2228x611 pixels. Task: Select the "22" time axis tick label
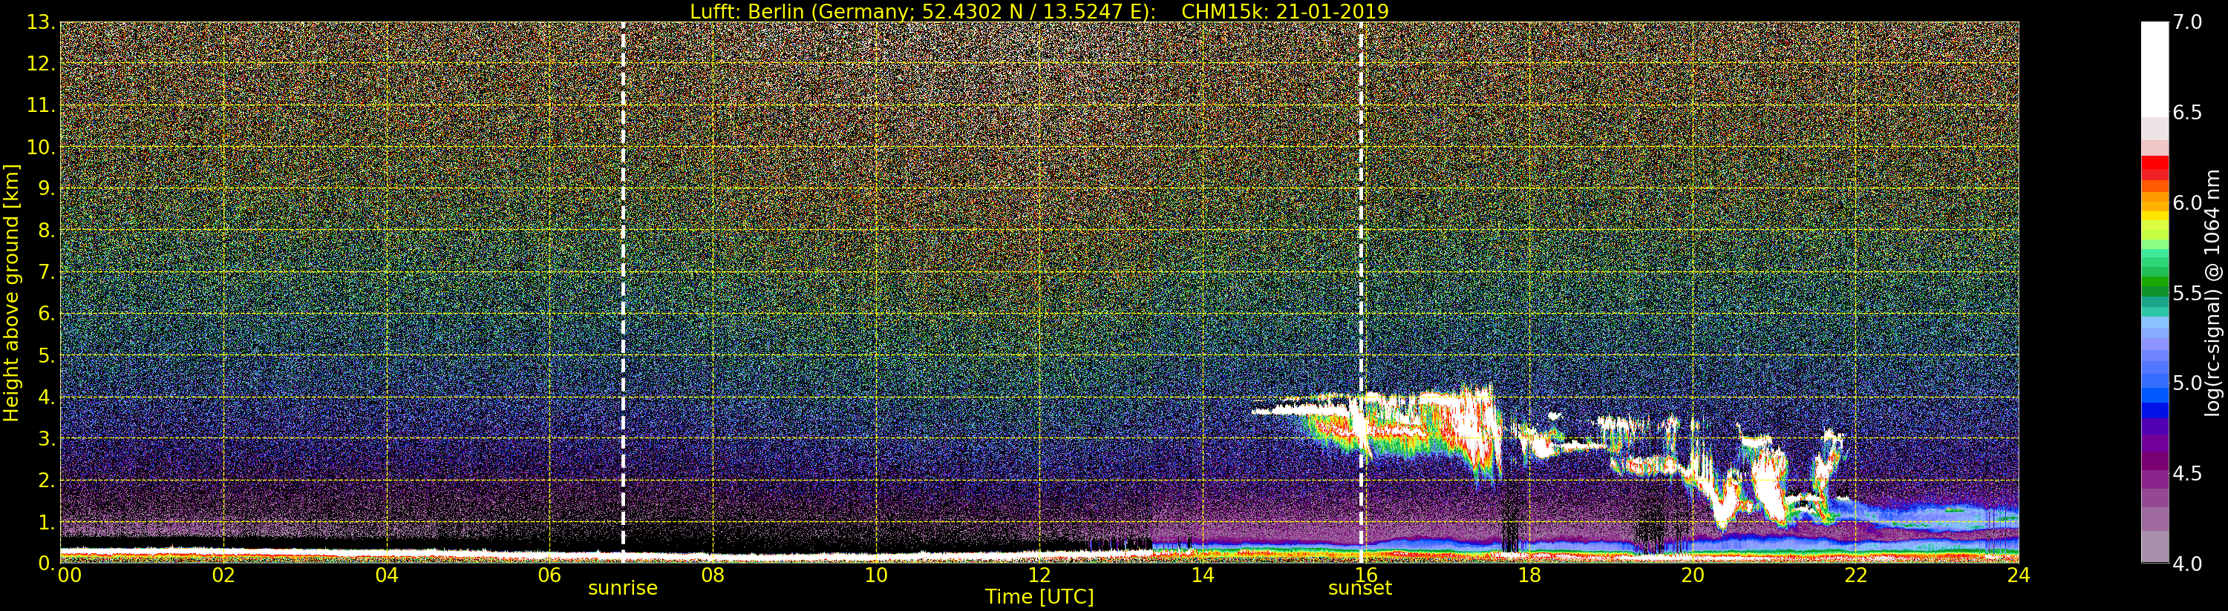pyautogui.click(x=1855, y=575)
